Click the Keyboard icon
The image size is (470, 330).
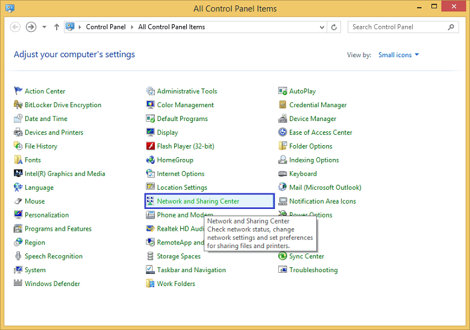pyautogui.click(x=283, y=173)
